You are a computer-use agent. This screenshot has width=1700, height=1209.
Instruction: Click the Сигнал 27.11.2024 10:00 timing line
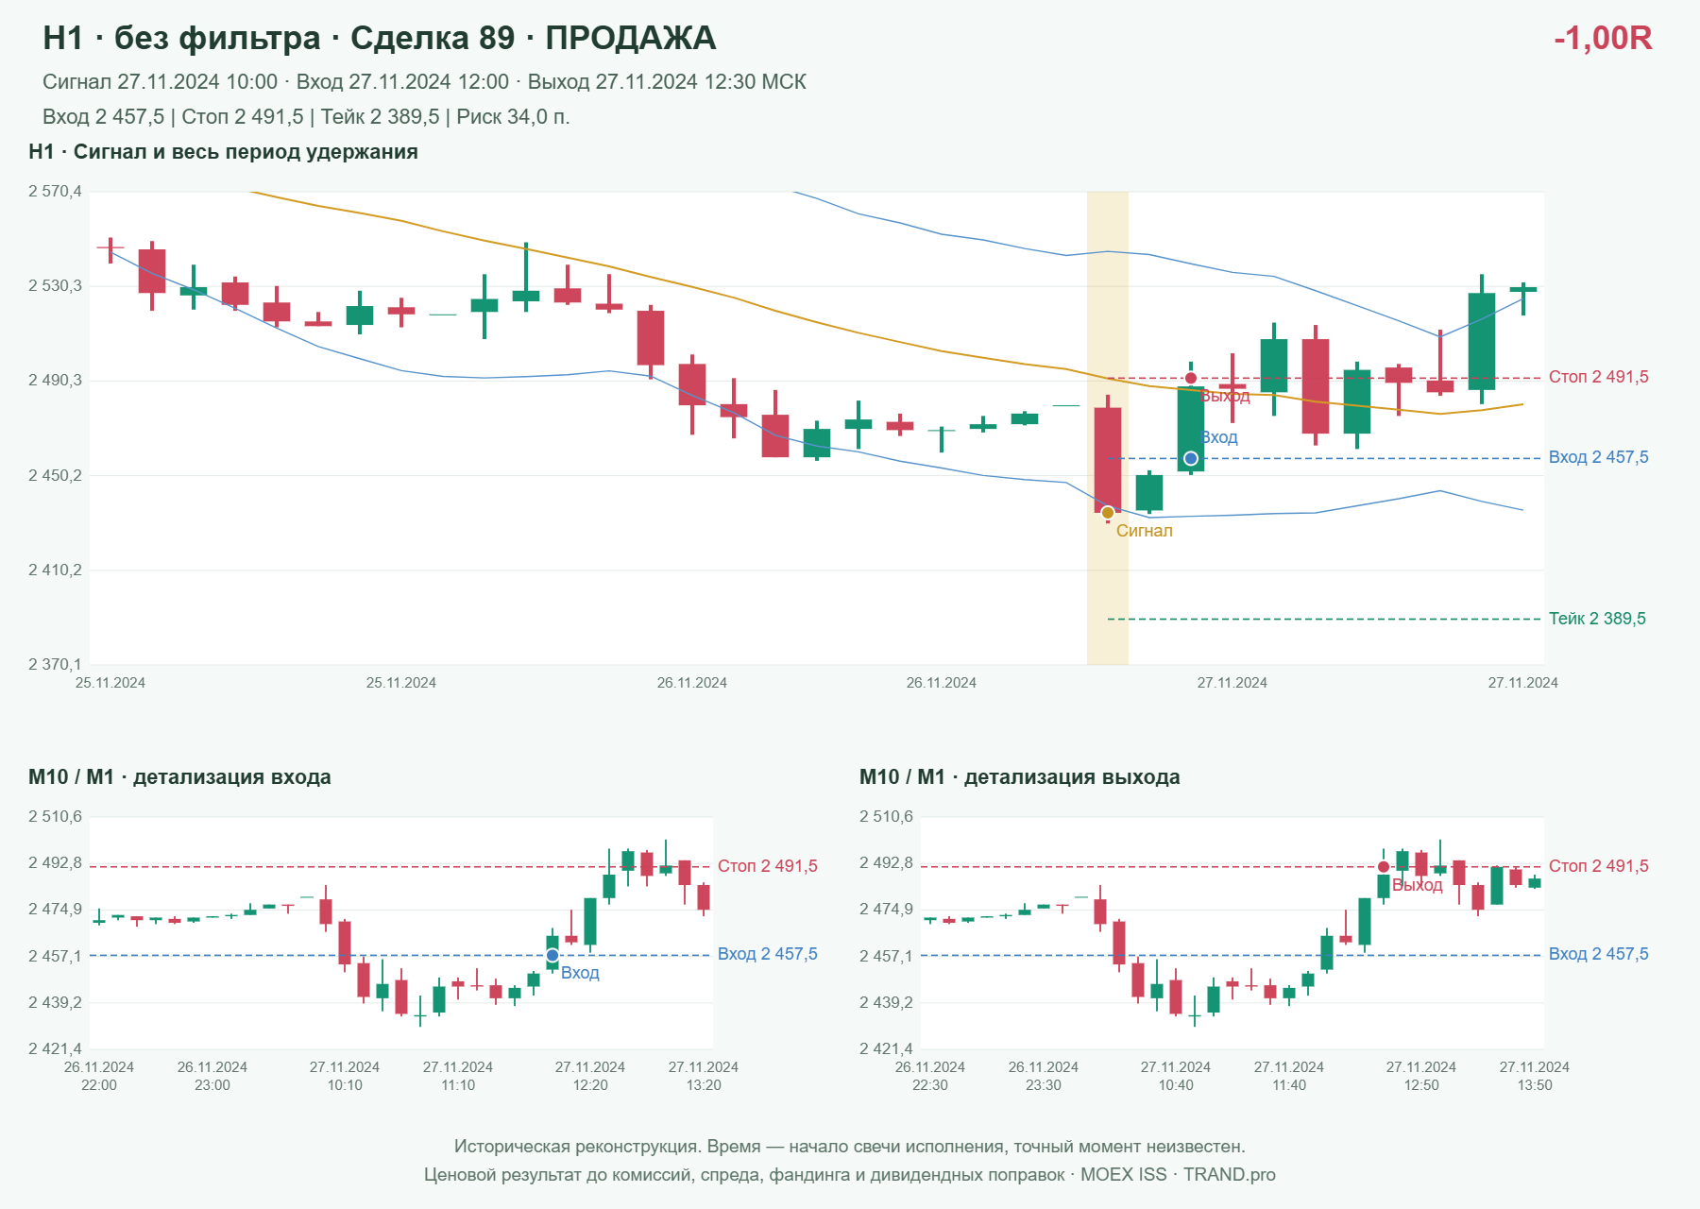pos(424,82)
